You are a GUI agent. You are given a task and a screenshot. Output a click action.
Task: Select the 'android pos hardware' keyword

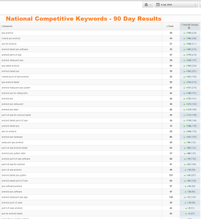click(x=12, y=137)
